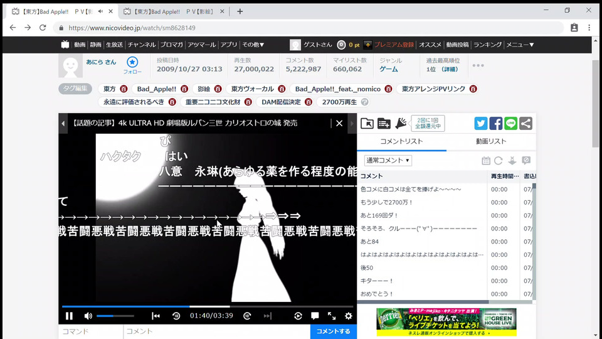The image size is (602, 339).
Task: Open the 2700万再生 tag
Action: coord(339,102)
